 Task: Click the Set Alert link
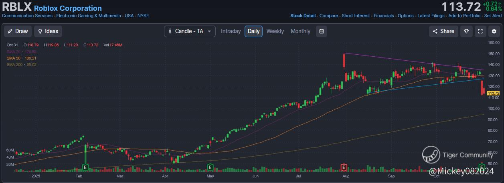pos(493,16)
